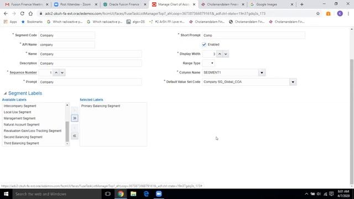Open the Range Type dropdown
This screenshot has width=354, height=199.
pyautogui.click(x=209, y=63)
